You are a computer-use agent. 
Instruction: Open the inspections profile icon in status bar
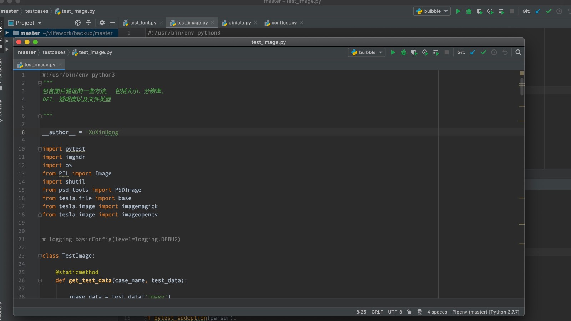pyautogui.click(x=420, y=312)
